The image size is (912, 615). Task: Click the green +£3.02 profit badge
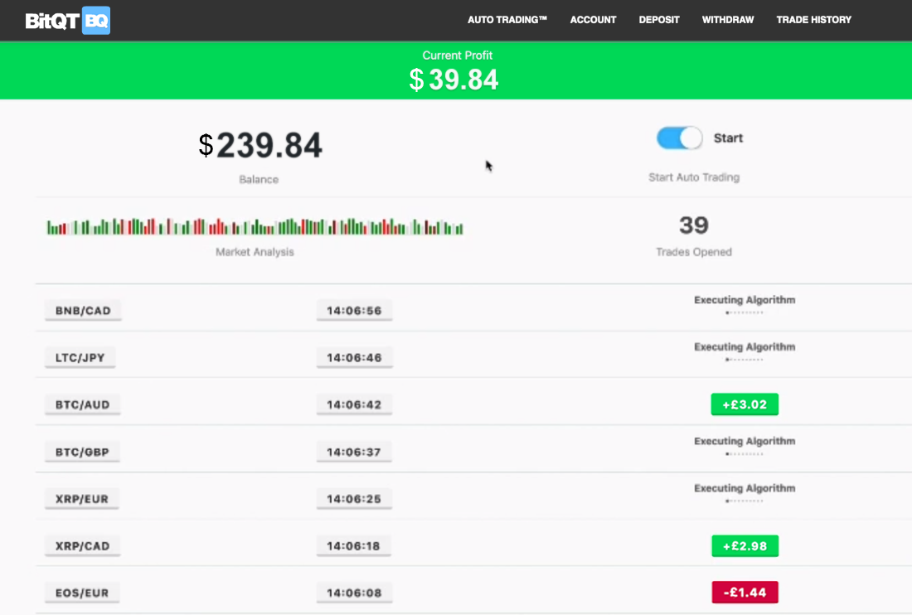coord(745,404)
